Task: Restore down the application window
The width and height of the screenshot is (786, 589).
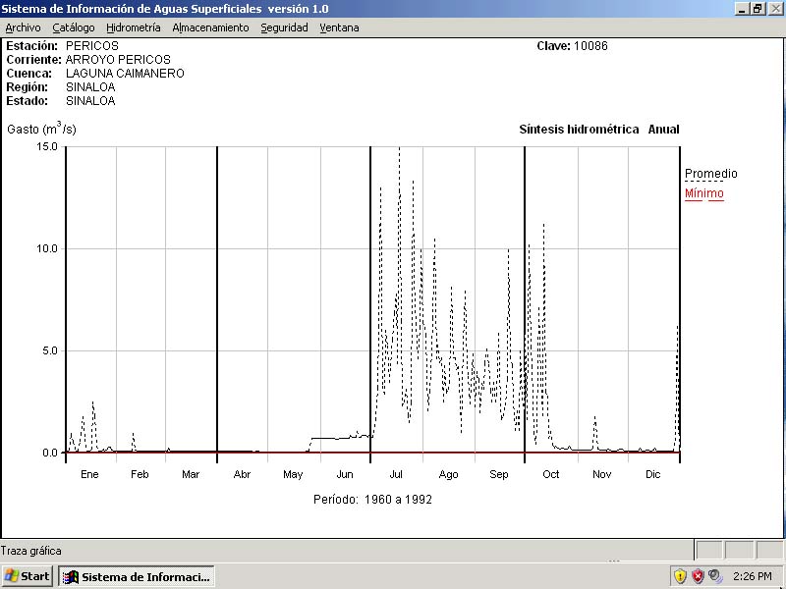Action: point(758,8)
